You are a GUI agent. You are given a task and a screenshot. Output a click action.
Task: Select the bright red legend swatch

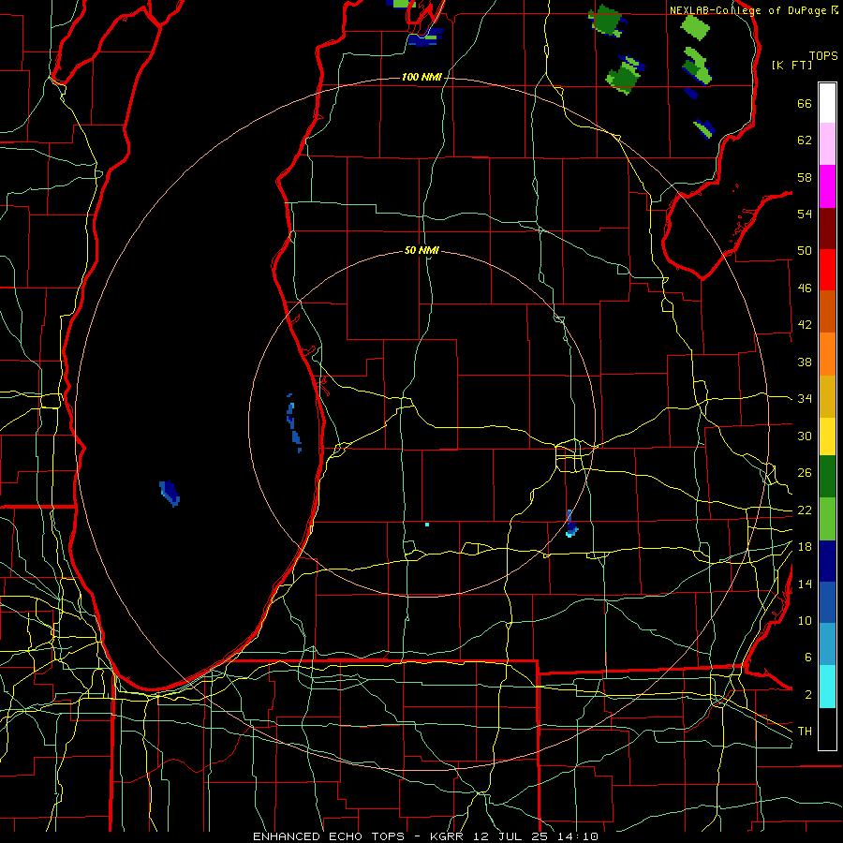coord(827,270)
